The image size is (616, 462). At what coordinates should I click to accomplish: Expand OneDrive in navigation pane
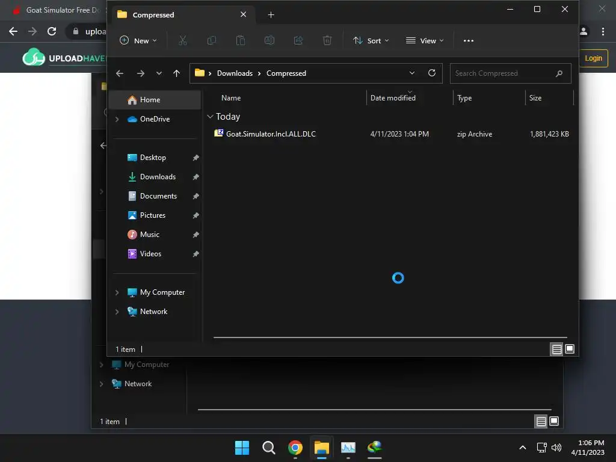117,119
